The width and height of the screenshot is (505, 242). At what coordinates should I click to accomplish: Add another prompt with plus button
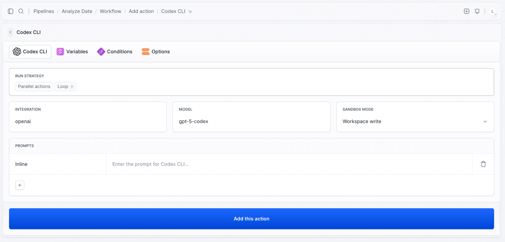pyautogui.click(x=20, y=185)
